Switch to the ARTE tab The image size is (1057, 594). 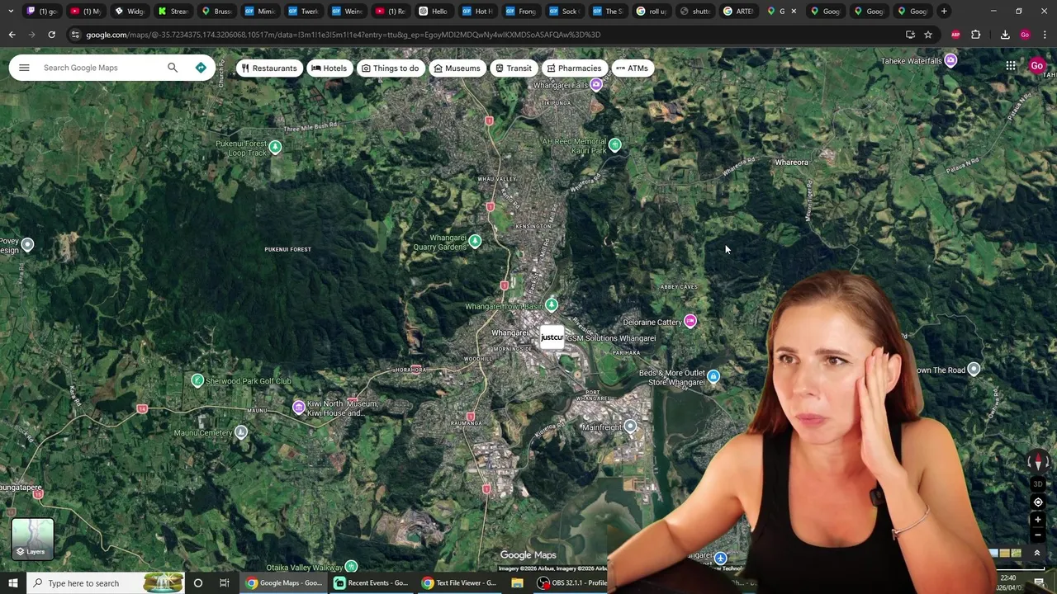point(737,11)
